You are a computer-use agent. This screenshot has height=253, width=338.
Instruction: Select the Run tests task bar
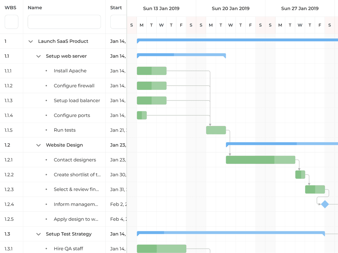pyautogui.click(x=216, y=130)
